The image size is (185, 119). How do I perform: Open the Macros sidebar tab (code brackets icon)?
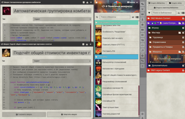click(x=143, y=45)
